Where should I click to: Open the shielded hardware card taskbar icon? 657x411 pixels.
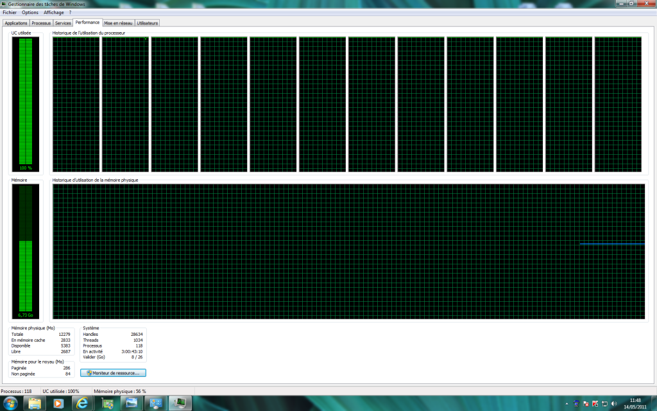pyautogui.click(x=108, y=403)
